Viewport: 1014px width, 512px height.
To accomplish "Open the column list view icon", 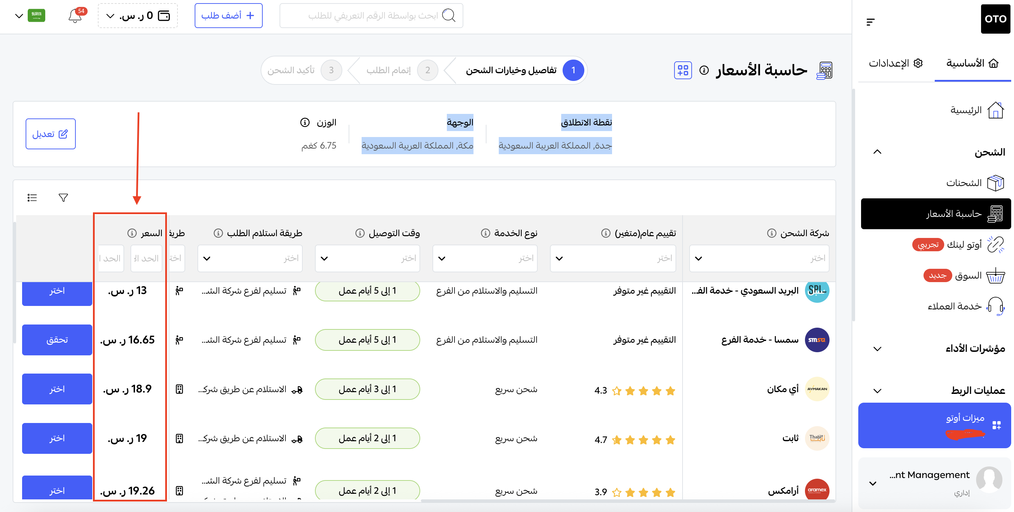I will pos(32,197).
